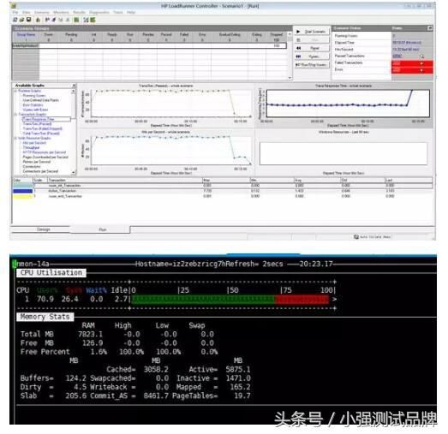Open the Passed Transactions count link
Screen dimensions: 448x434
click(x=397, y=56)
